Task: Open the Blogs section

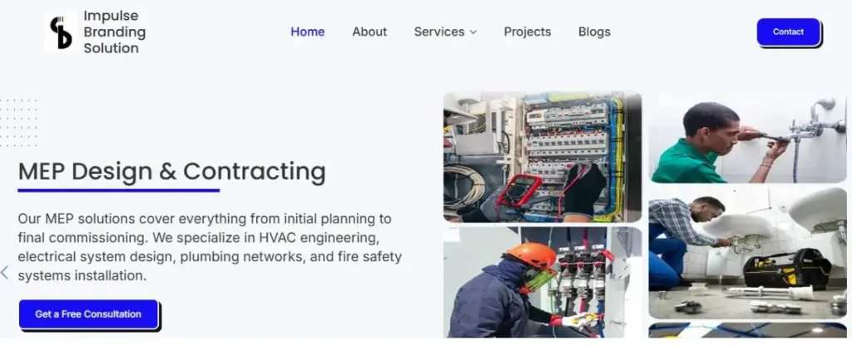Action: [594, 32]
